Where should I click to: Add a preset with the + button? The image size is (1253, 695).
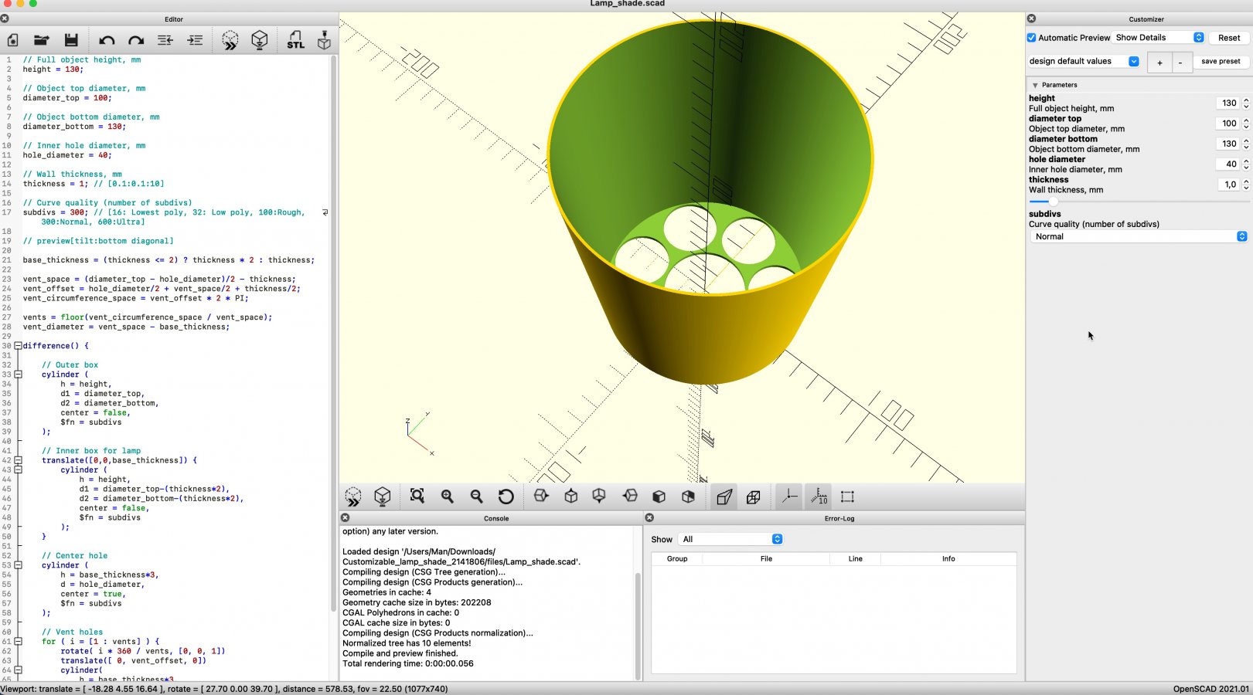click(1159, 63)
